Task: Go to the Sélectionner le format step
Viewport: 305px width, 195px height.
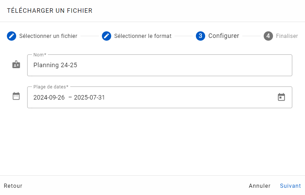Action: (x=143, y=36)
